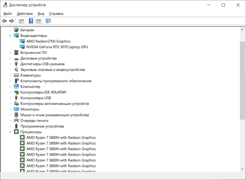Maximize the Диспетчер устройств window
The width and height of the screenshot is (246, 180).
[223, 5]
